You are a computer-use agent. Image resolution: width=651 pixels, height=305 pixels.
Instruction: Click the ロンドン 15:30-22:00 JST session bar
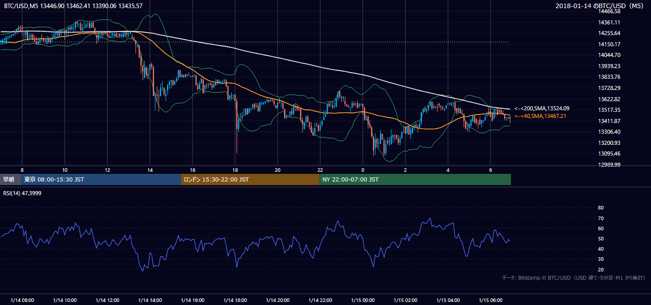click(x=250, y=179)
